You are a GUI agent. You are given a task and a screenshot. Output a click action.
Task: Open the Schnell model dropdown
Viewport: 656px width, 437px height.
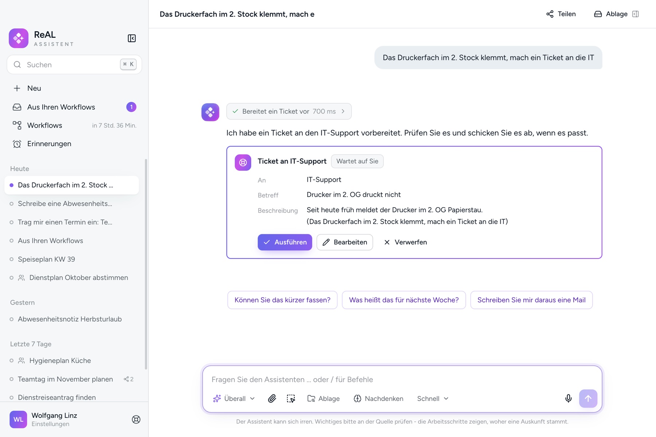[x=433, y=398]
